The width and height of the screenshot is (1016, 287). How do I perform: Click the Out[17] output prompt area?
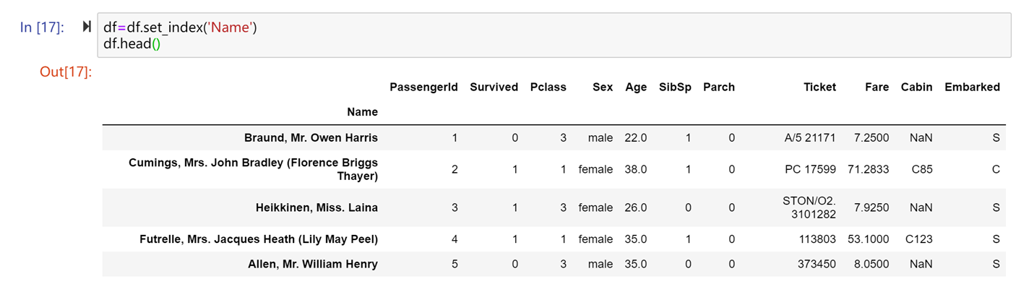66,72
